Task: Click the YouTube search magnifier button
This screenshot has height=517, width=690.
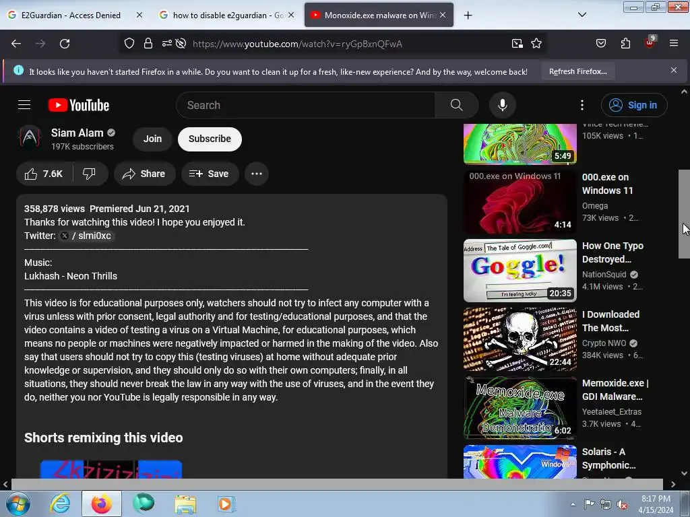Action: point(456,105)
